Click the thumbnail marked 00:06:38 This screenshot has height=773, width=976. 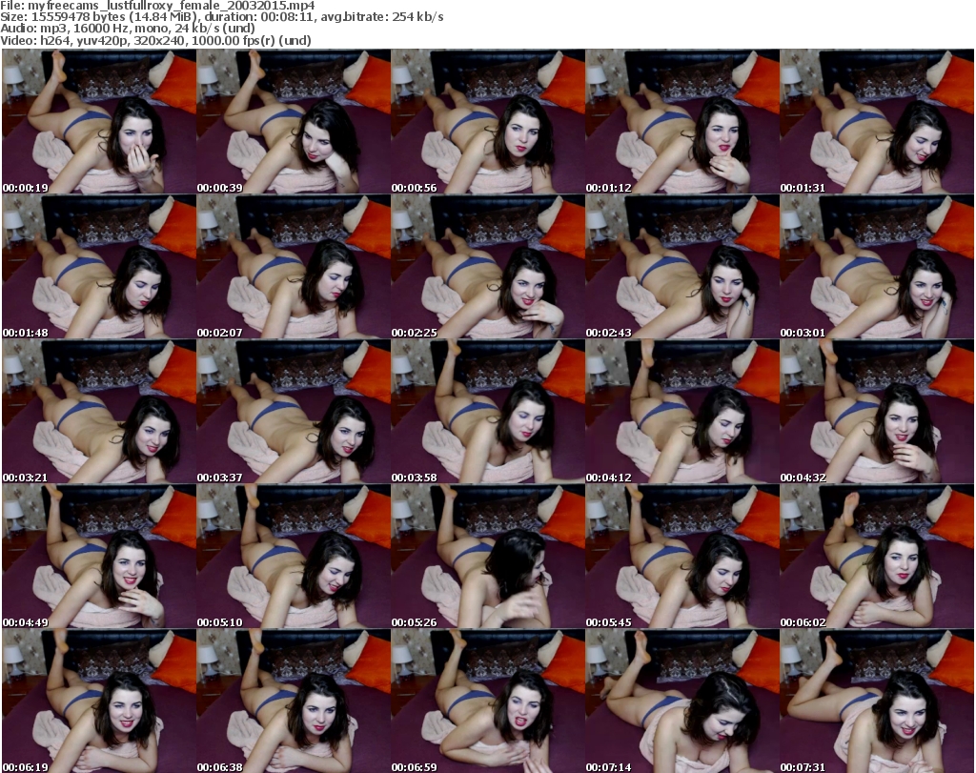294,701
